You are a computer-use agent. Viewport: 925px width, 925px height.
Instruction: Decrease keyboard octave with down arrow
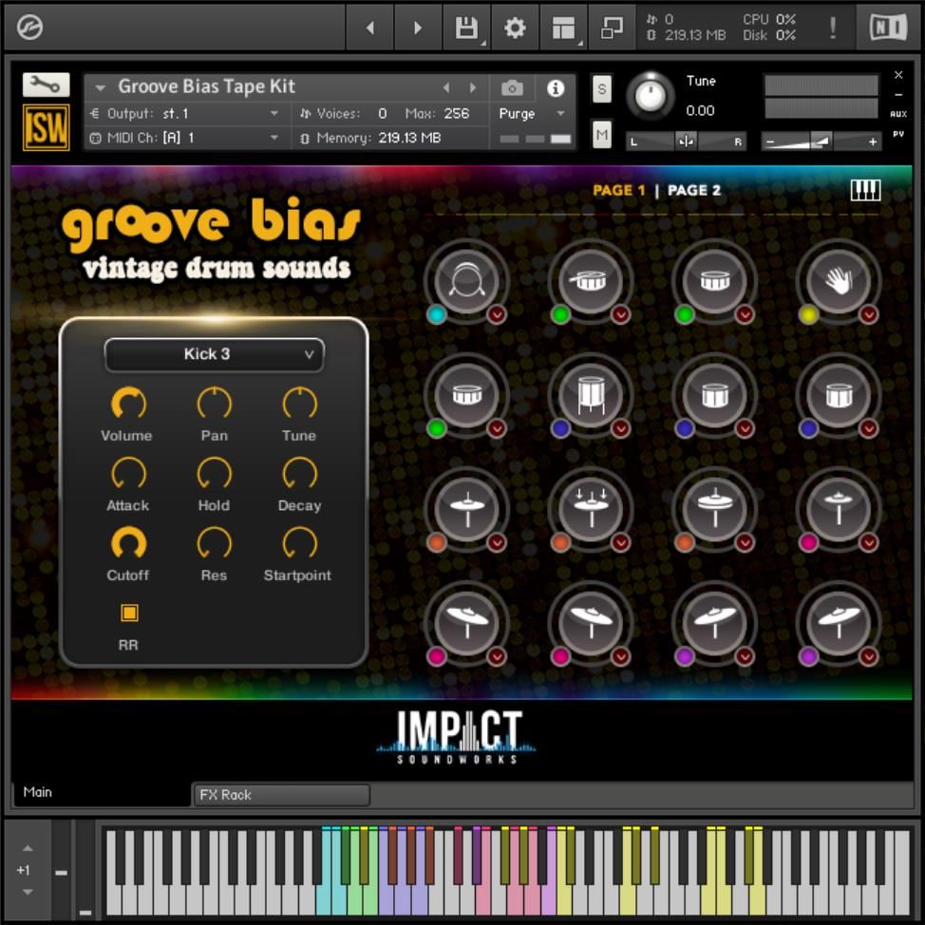coord(28,892)
